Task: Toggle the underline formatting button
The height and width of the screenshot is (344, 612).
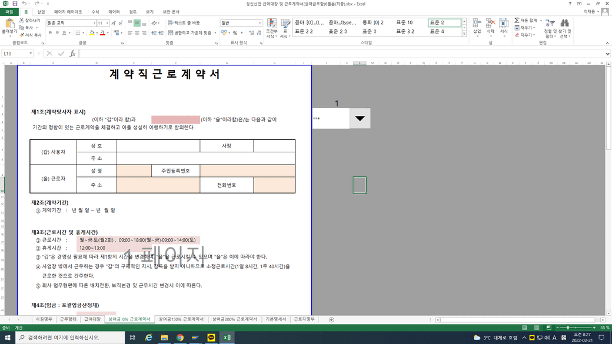Action: coord(65,33)
